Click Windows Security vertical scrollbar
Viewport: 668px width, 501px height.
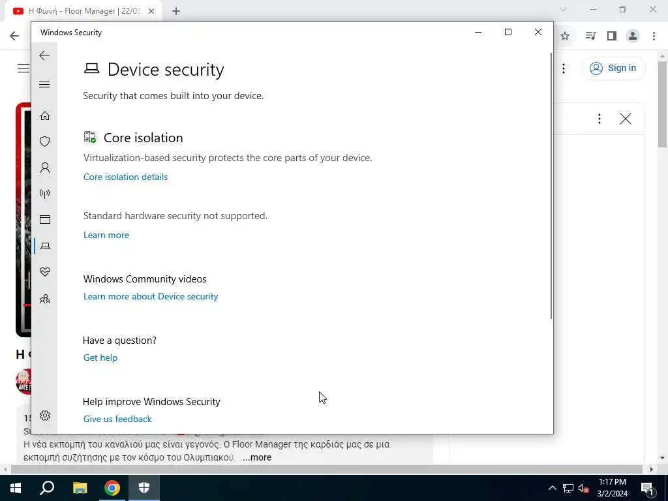click(x=551, y=186)
